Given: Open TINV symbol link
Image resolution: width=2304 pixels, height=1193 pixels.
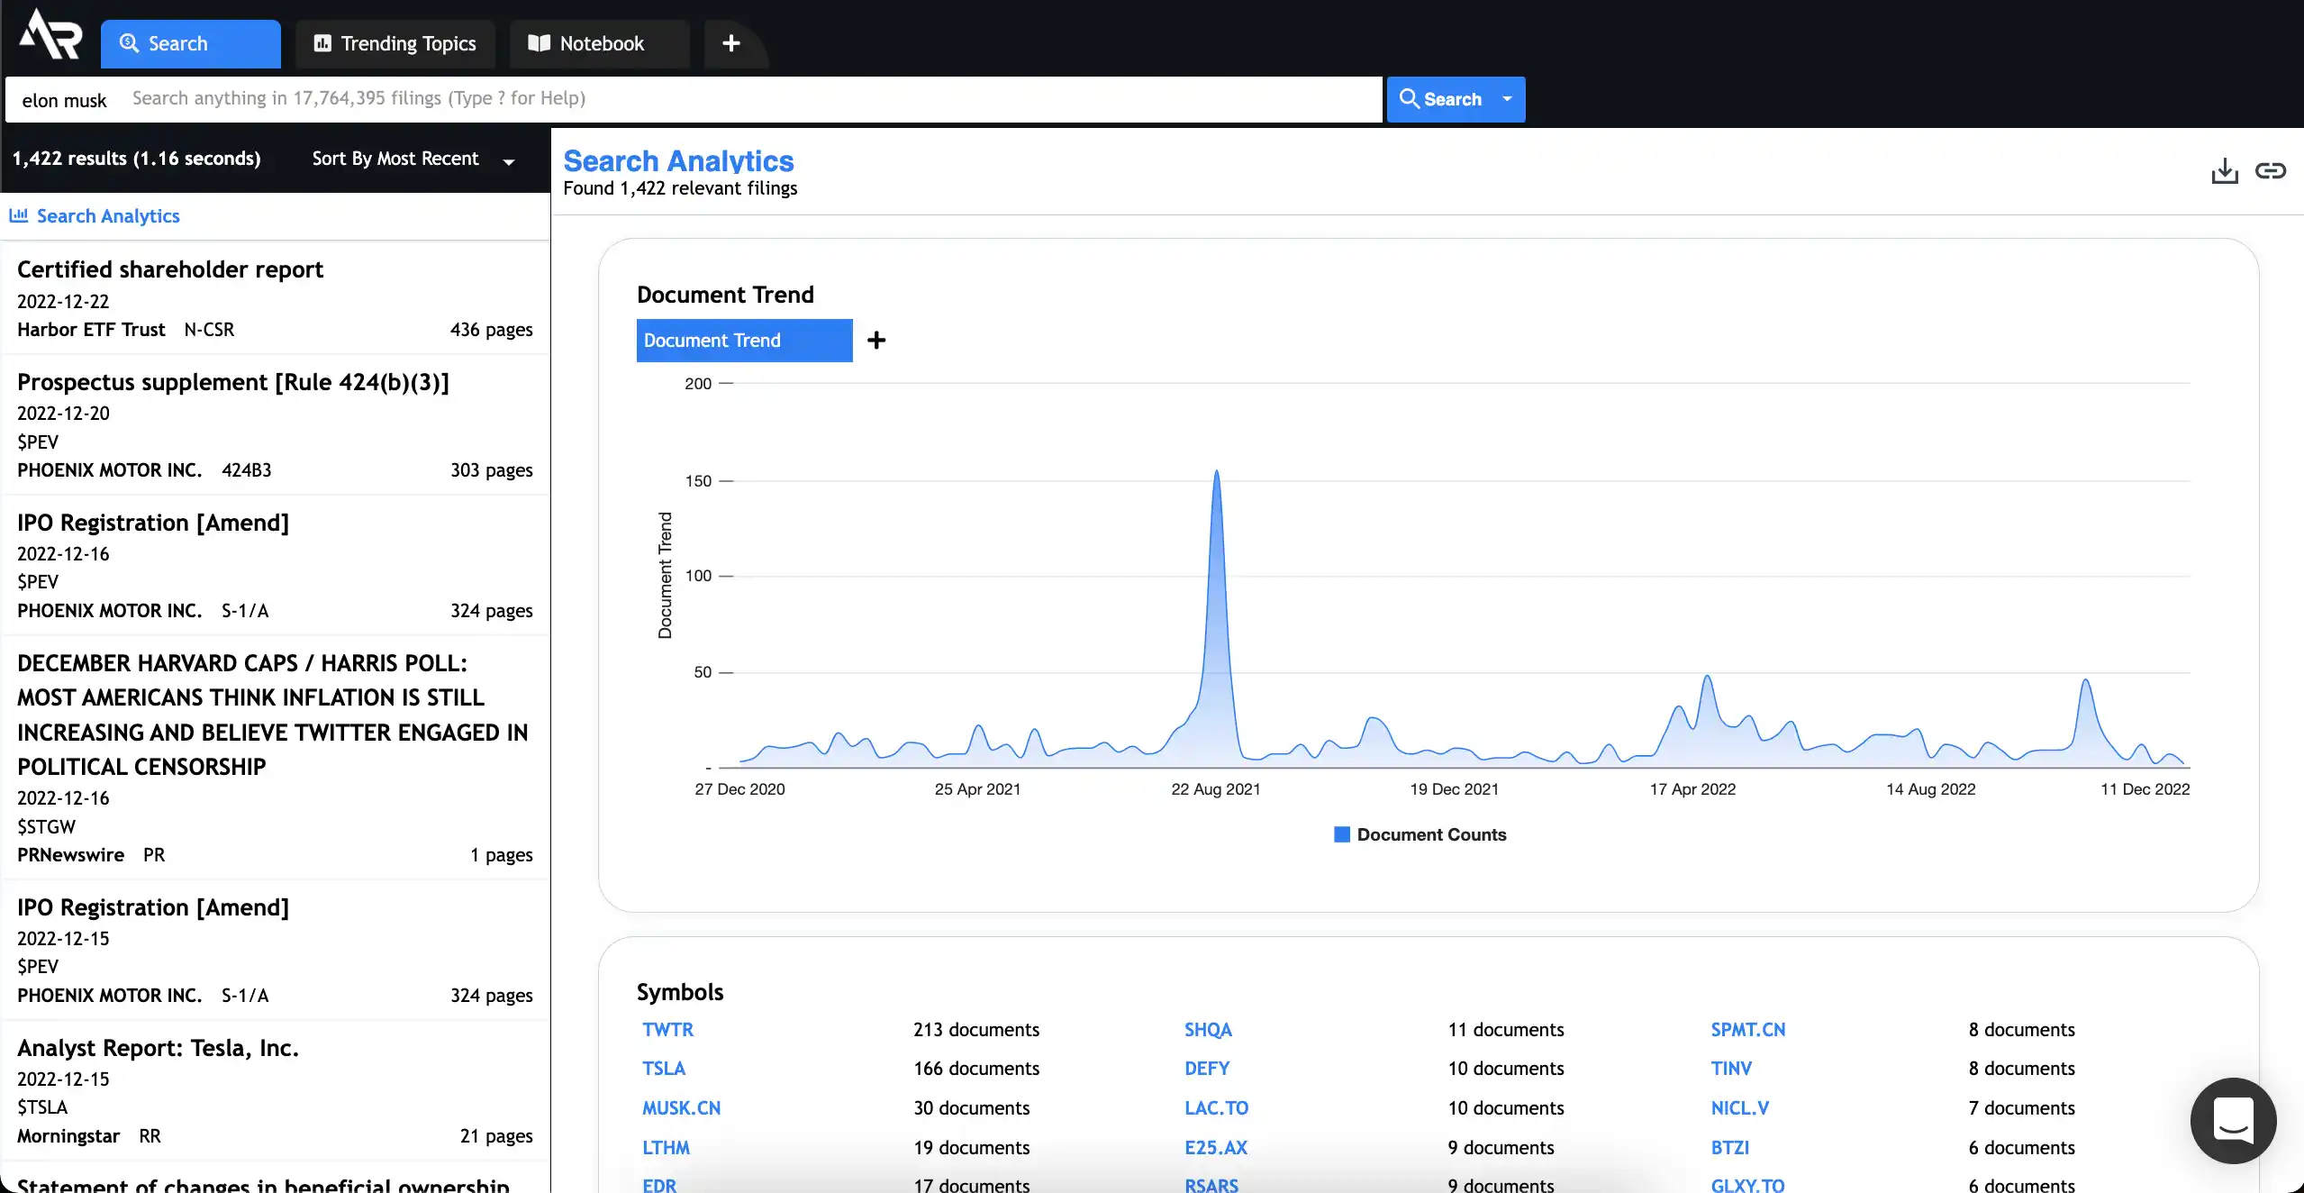Looking at the screenshot, I should 1731,1069.
